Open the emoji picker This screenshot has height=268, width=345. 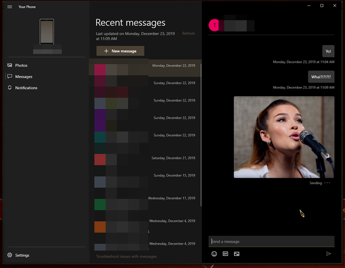pyautogui.click(x=214, y=254)
